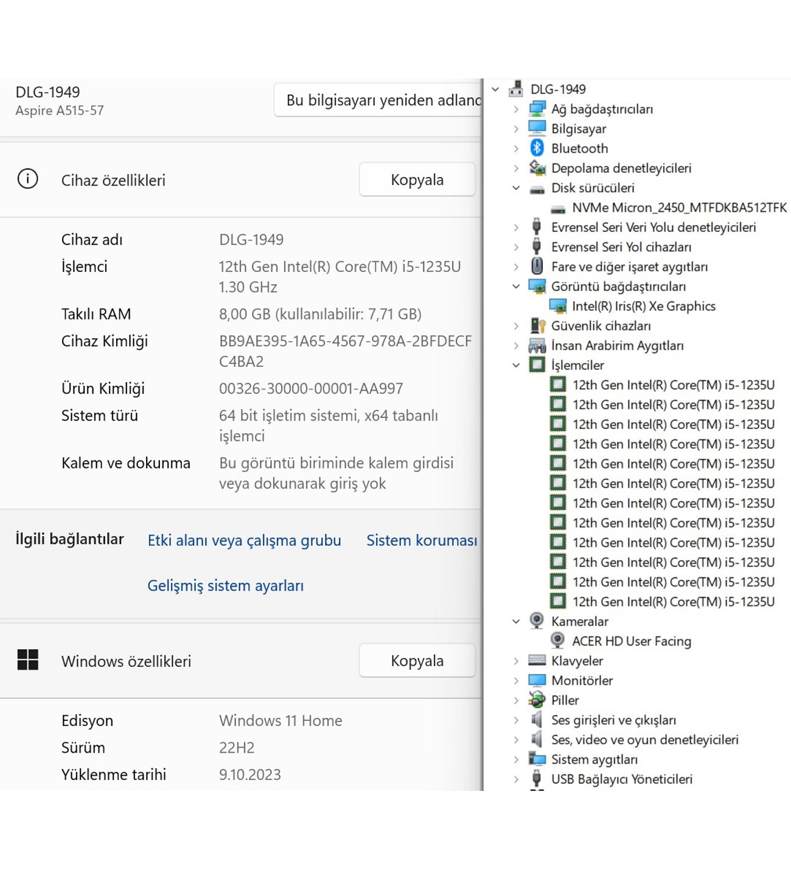This screenshot has width=791, height=870.
Task: Click the Evrensel Seri Yol cihazları icon
Action: [x=537, y=246]
